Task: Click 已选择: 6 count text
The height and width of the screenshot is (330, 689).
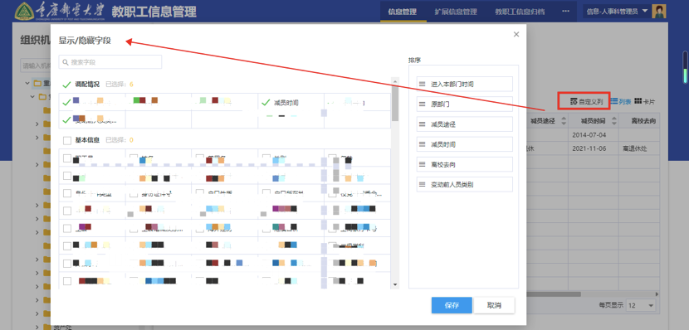Action: 120,85
